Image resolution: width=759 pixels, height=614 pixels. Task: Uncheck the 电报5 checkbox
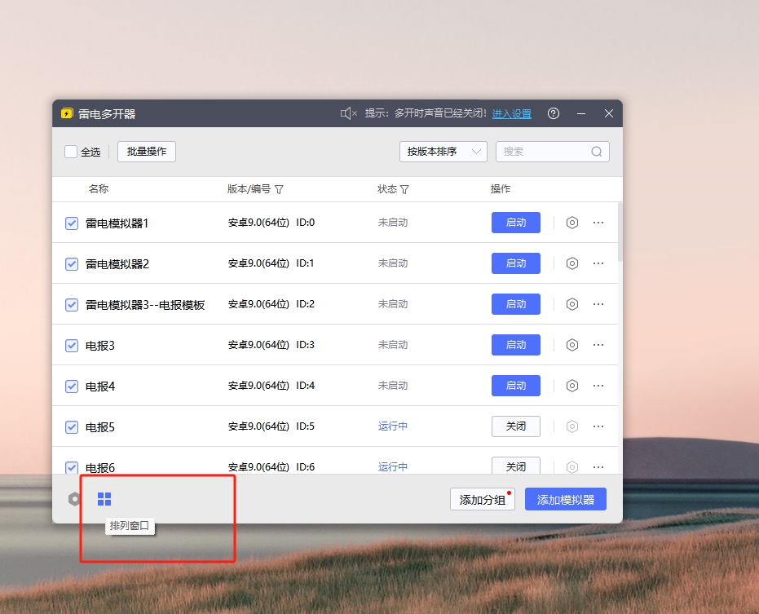pos(71,426)
